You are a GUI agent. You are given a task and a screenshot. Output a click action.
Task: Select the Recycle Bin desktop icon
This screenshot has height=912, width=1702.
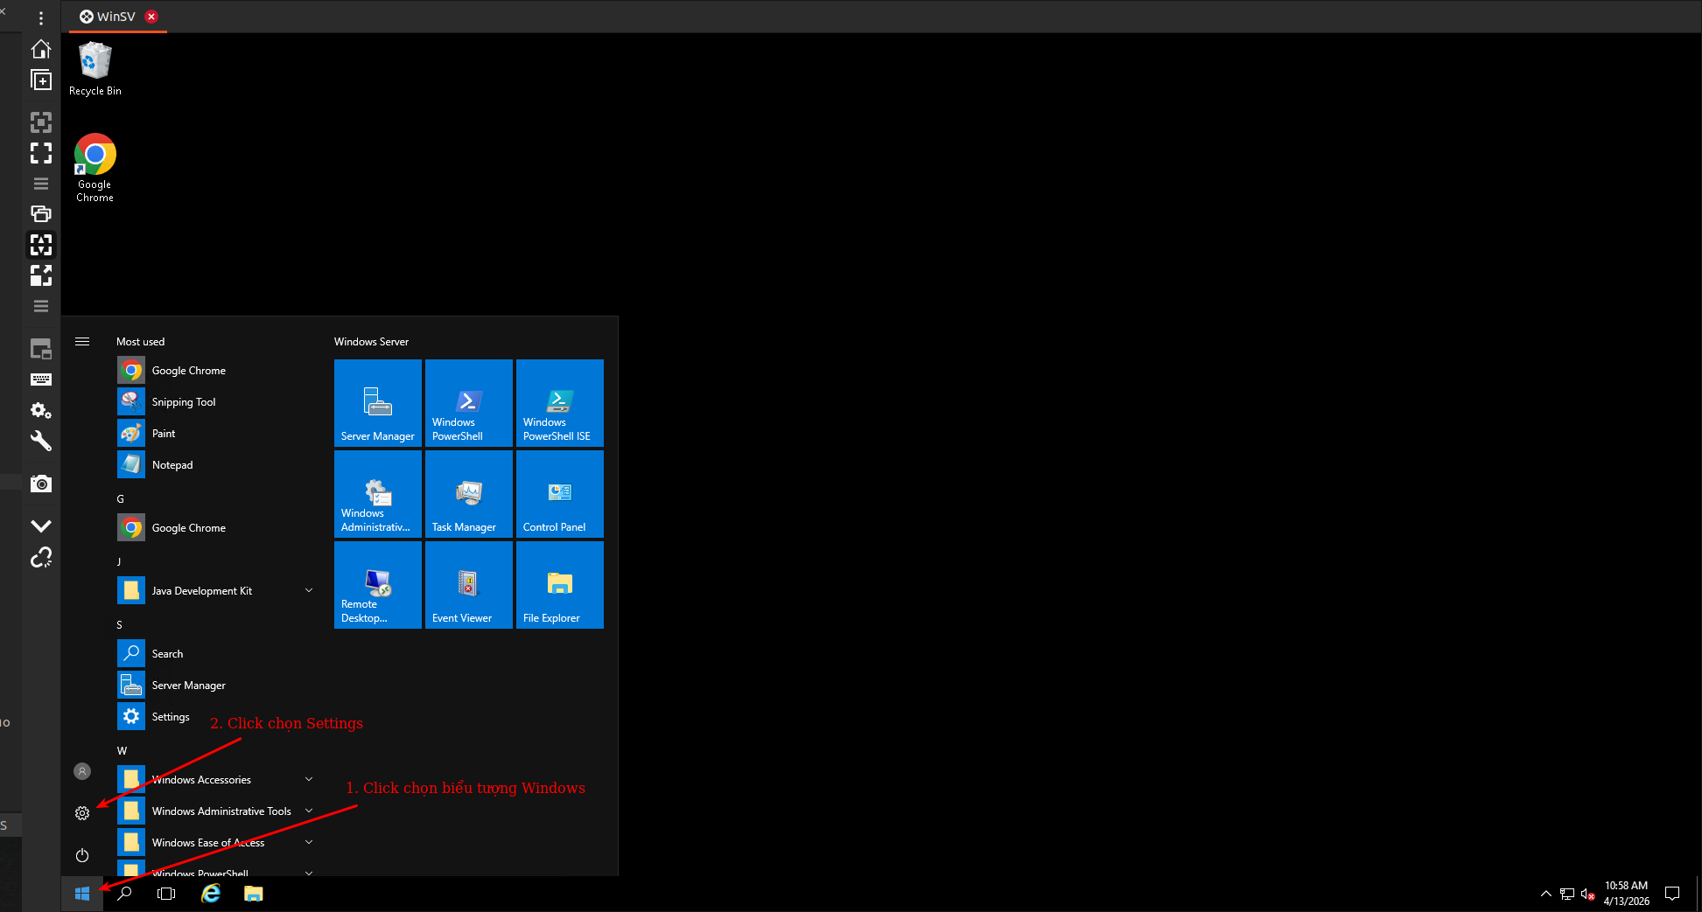(x=95, y=69)
